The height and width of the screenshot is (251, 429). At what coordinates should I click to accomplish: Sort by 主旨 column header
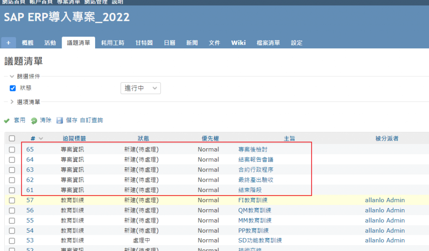point(289,139)
